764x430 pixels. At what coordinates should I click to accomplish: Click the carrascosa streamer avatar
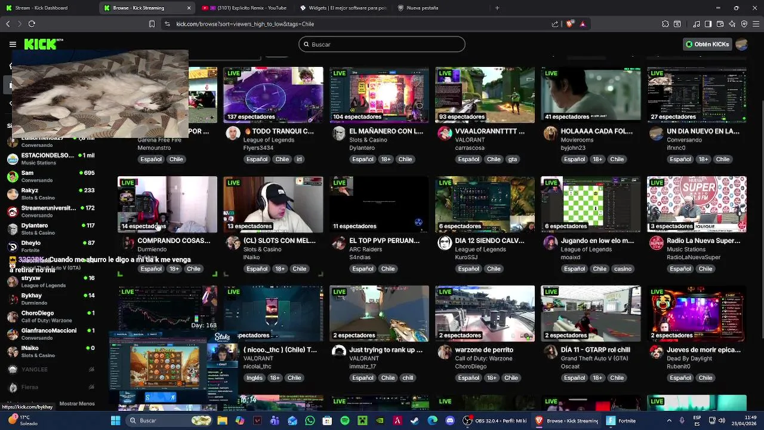(x=445, y=133)
